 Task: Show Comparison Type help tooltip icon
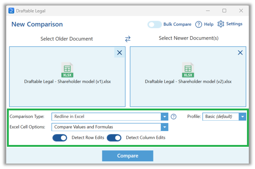[174, 117]
